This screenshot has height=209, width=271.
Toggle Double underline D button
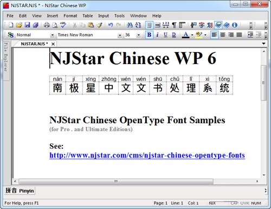174,35
